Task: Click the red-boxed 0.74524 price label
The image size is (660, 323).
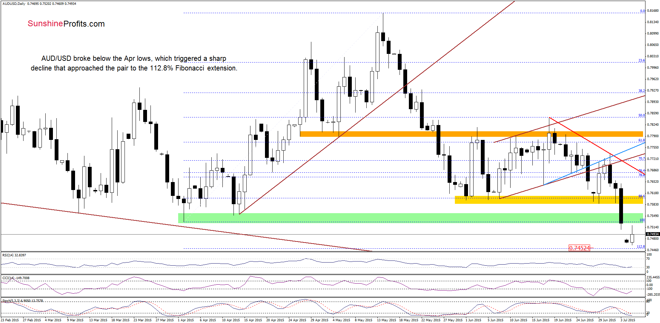Action: click(x=579, y=248)
